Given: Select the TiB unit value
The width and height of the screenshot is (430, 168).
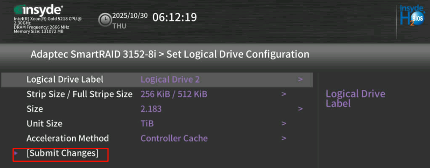Looking at the screenshot, I should (x=147, y=124).
